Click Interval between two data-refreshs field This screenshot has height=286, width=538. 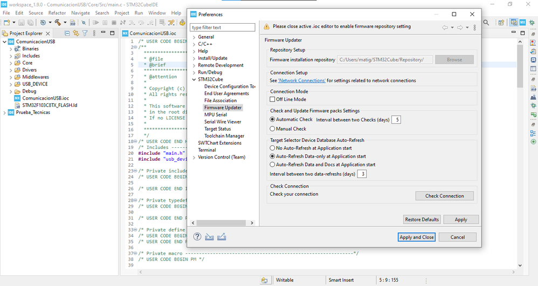(362, 174)
